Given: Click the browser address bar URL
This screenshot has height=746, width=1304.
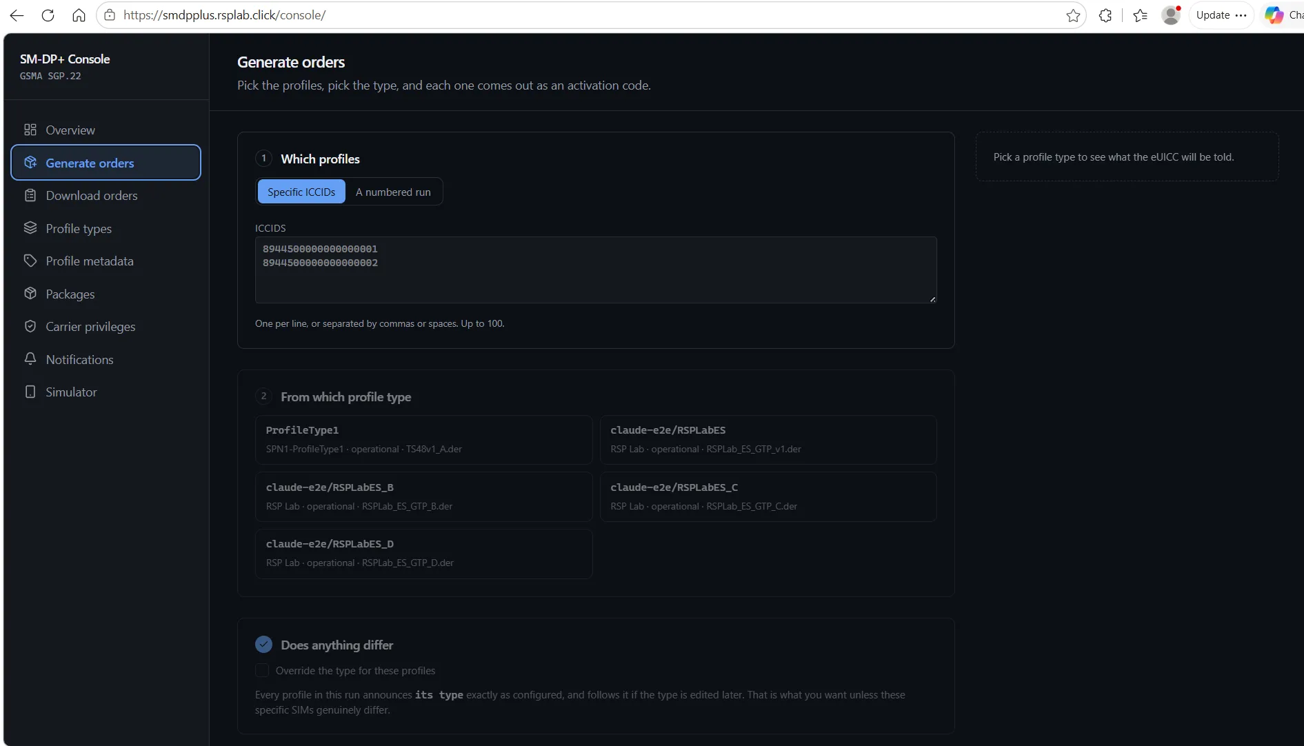Looking at the screenshot, I should 224,15.
